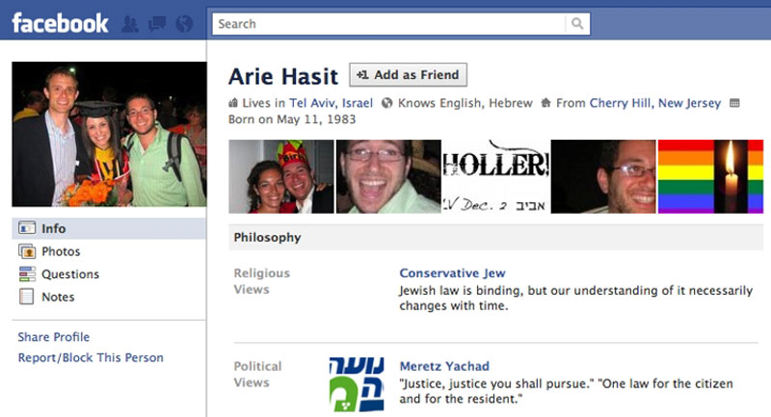Click 'Born on May 11, 1983' text
The width and height of the screenshot is (771, 417).
click(x=292, y=119)
